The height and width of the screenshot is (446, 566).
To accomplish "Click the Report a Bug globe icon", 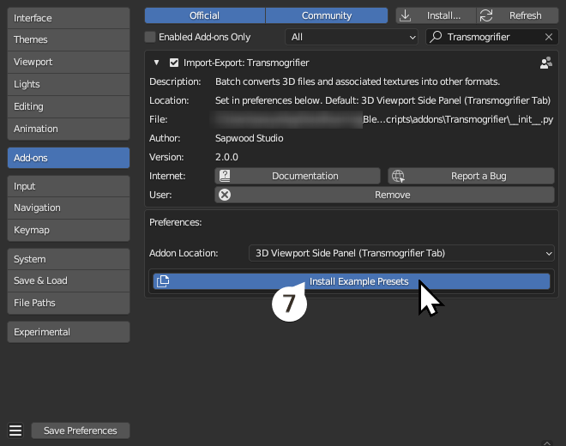I will point(398,176).
